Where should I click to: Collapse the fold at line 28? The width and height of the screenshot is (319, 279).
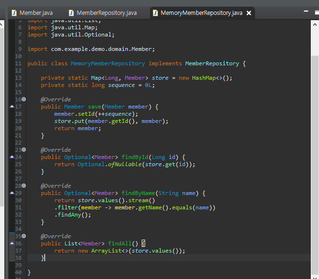pyautogui.click(x=24, y=186)
